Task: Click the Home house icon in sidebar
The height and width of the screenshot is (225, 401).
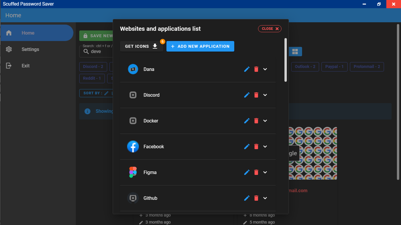Action: point(9,33)
